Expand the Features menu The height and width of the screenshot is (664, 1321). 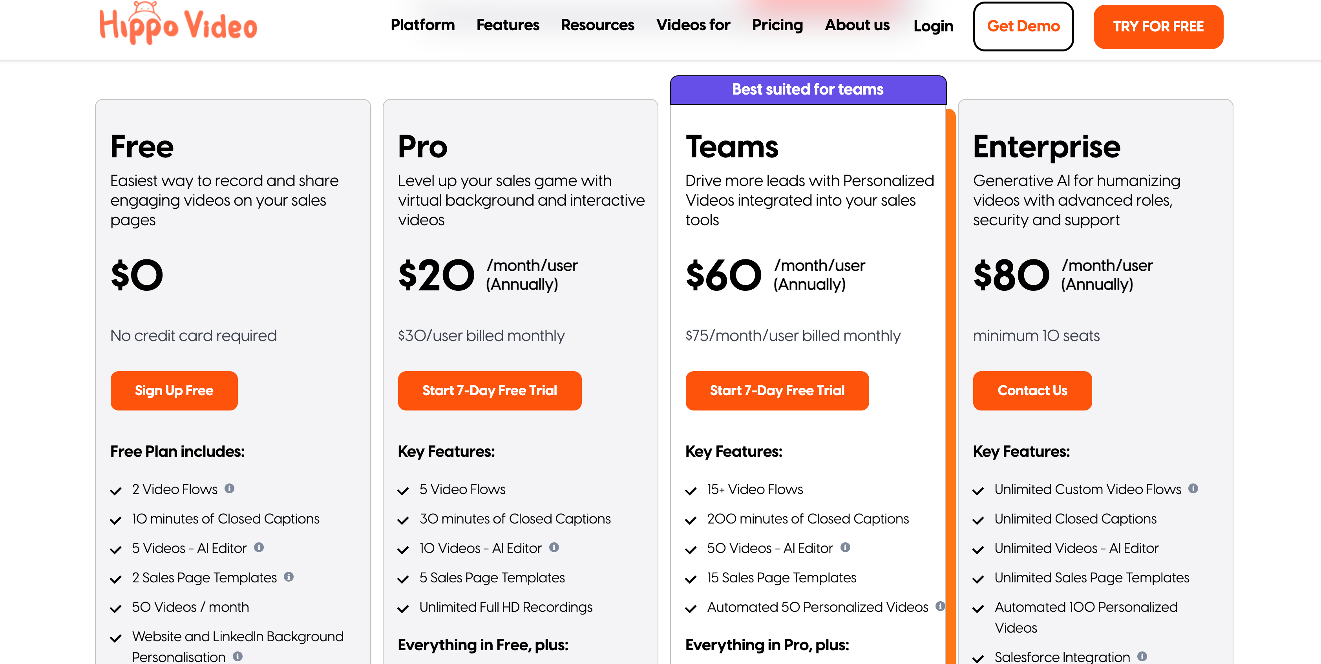coord(508,25)
